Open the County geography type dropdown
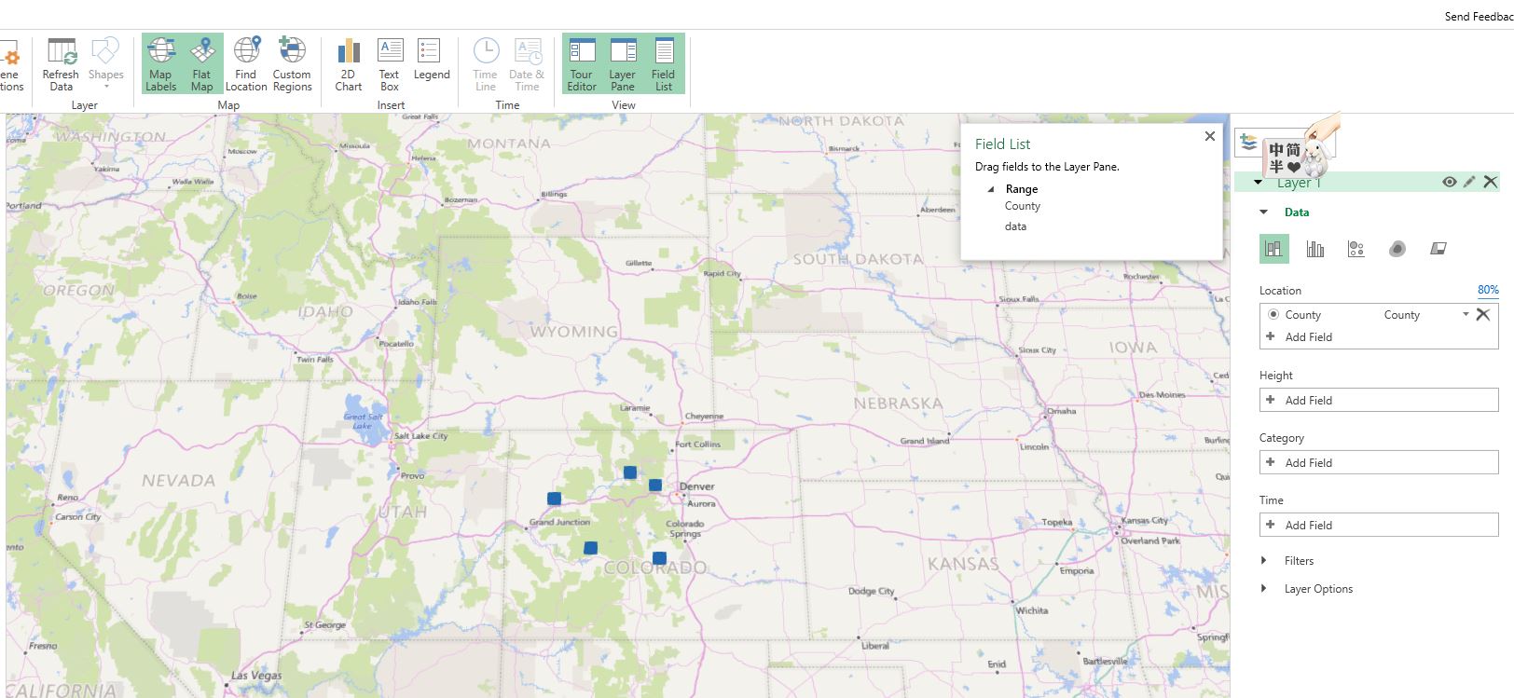 tap(1466, 315)
